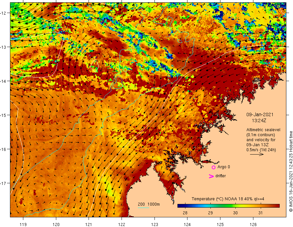Click the 'and velocity for' caption line
The height and width of the screenshot is (227, 293).
click(261, 140)
